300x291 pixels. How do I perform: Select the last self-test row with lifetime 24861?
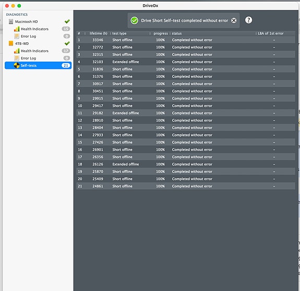tap(186, 186)
